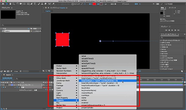Toggle the position keyframe diamond at current time
This screenshot has width=186, height=110.
(3, 87)
